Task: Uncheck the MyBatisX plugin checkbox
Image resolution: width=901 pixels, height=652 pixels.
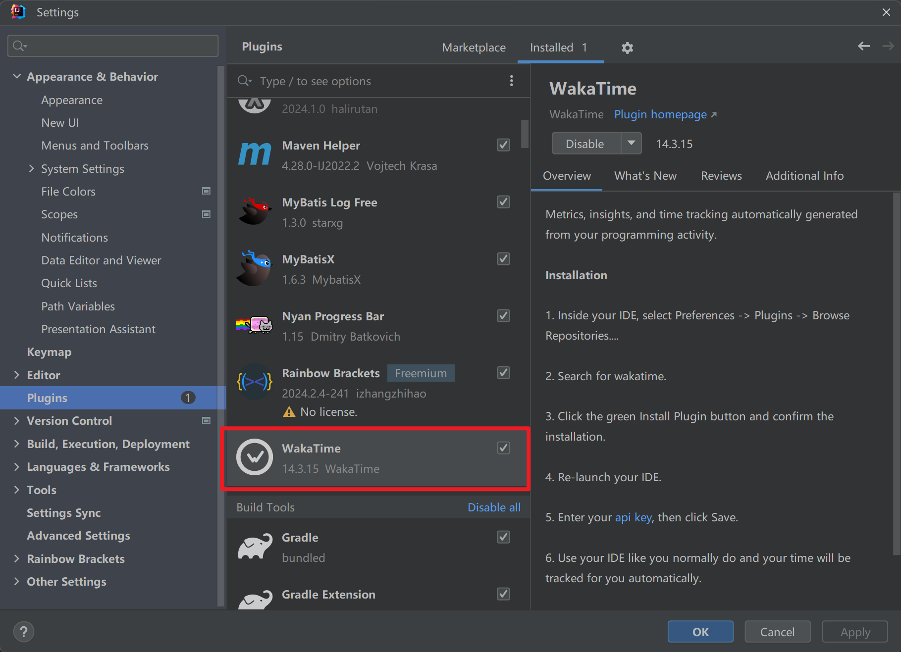Action: click(x=503, y=259)
